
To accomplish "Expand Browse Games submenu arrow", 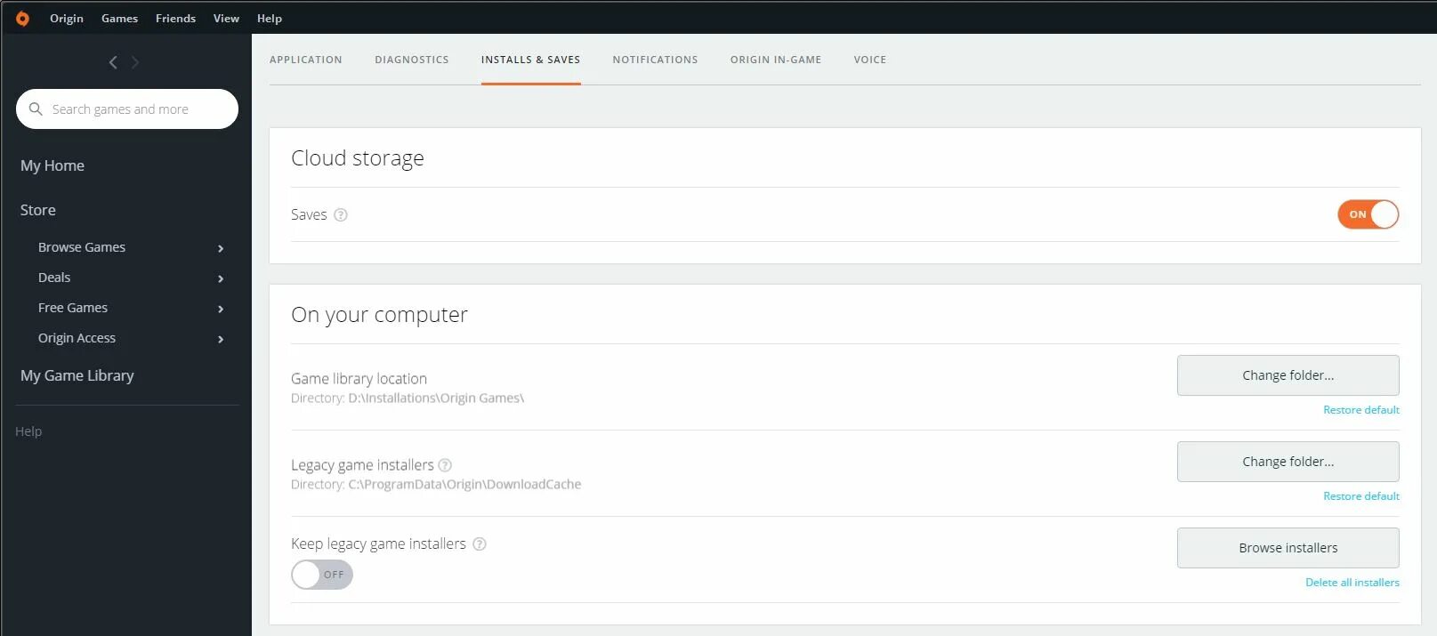I will click(221, 248).
